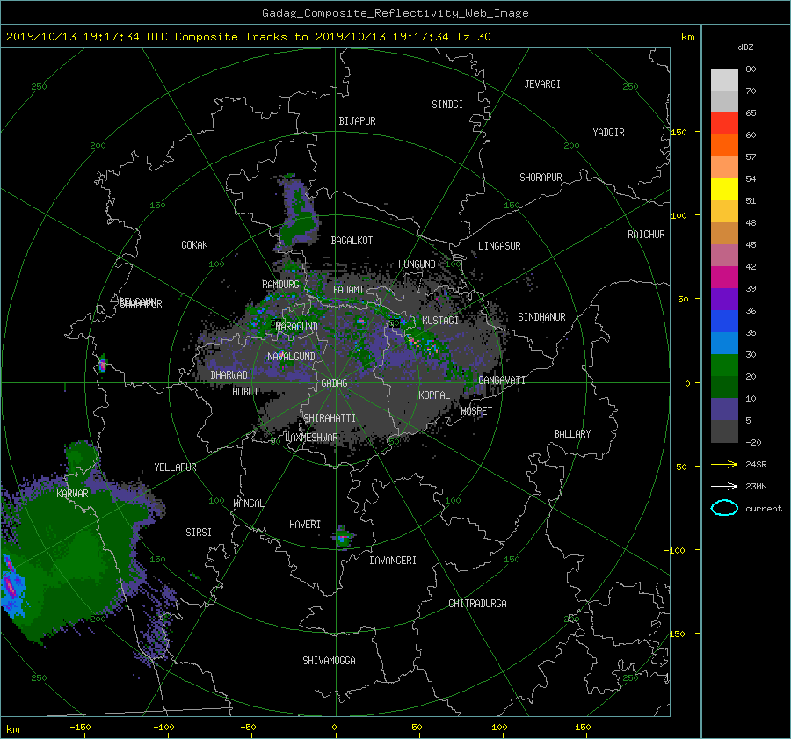Click the YADGIR city label
Viewport: 791px width, 739px height.
click(608, 133)
